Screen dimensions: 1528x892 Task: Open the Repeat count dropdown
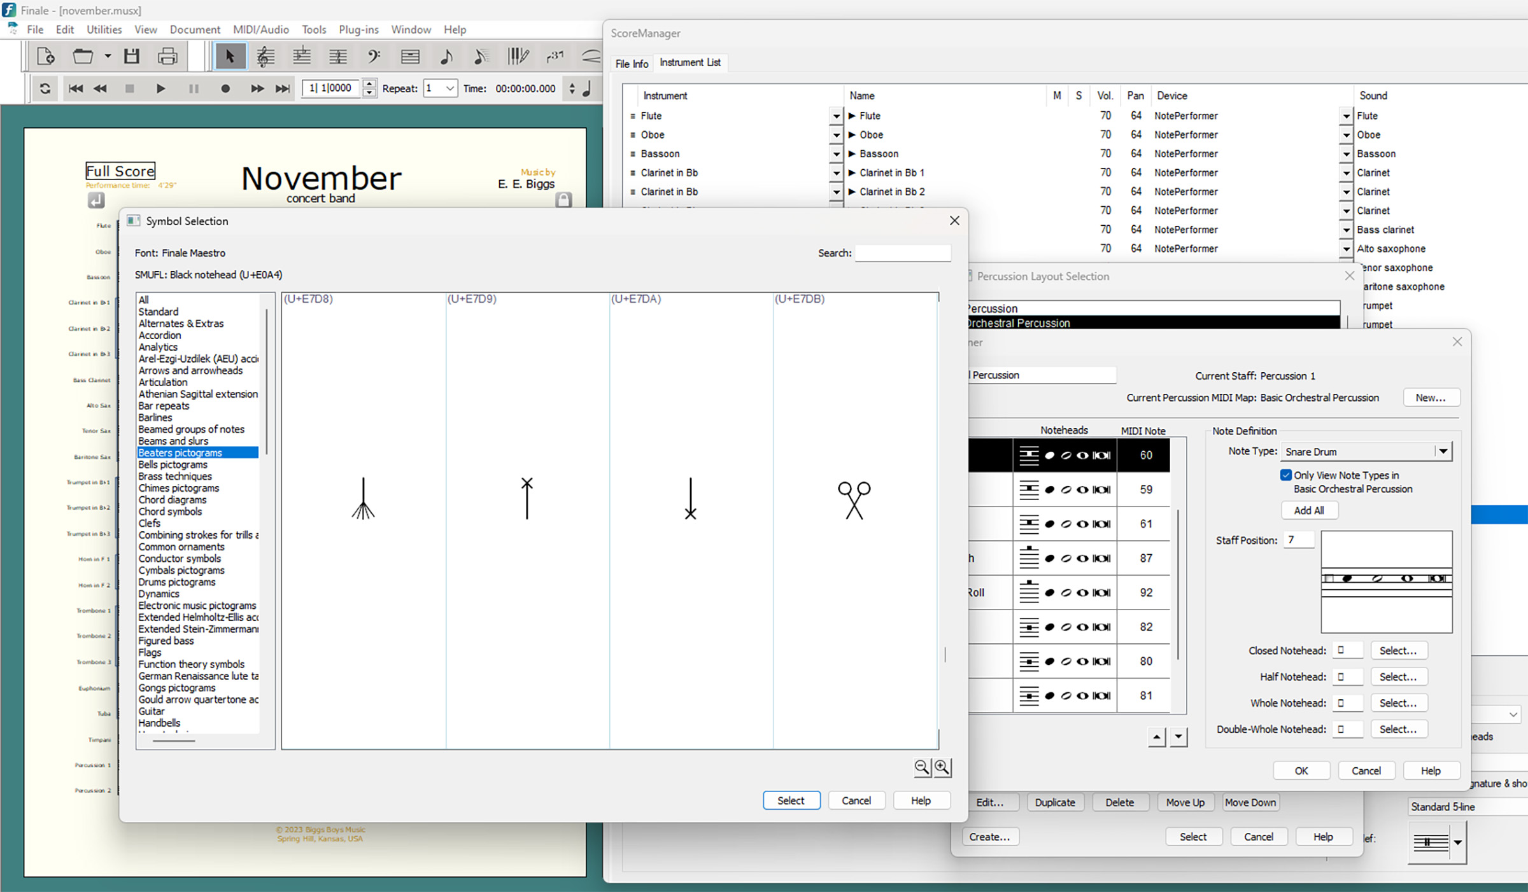tap(449, 88)
